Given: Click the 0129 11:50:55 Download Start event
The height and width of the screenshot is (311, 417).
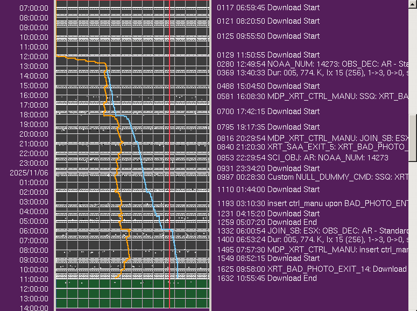Looking at the screenshot, I should point(268,55).
